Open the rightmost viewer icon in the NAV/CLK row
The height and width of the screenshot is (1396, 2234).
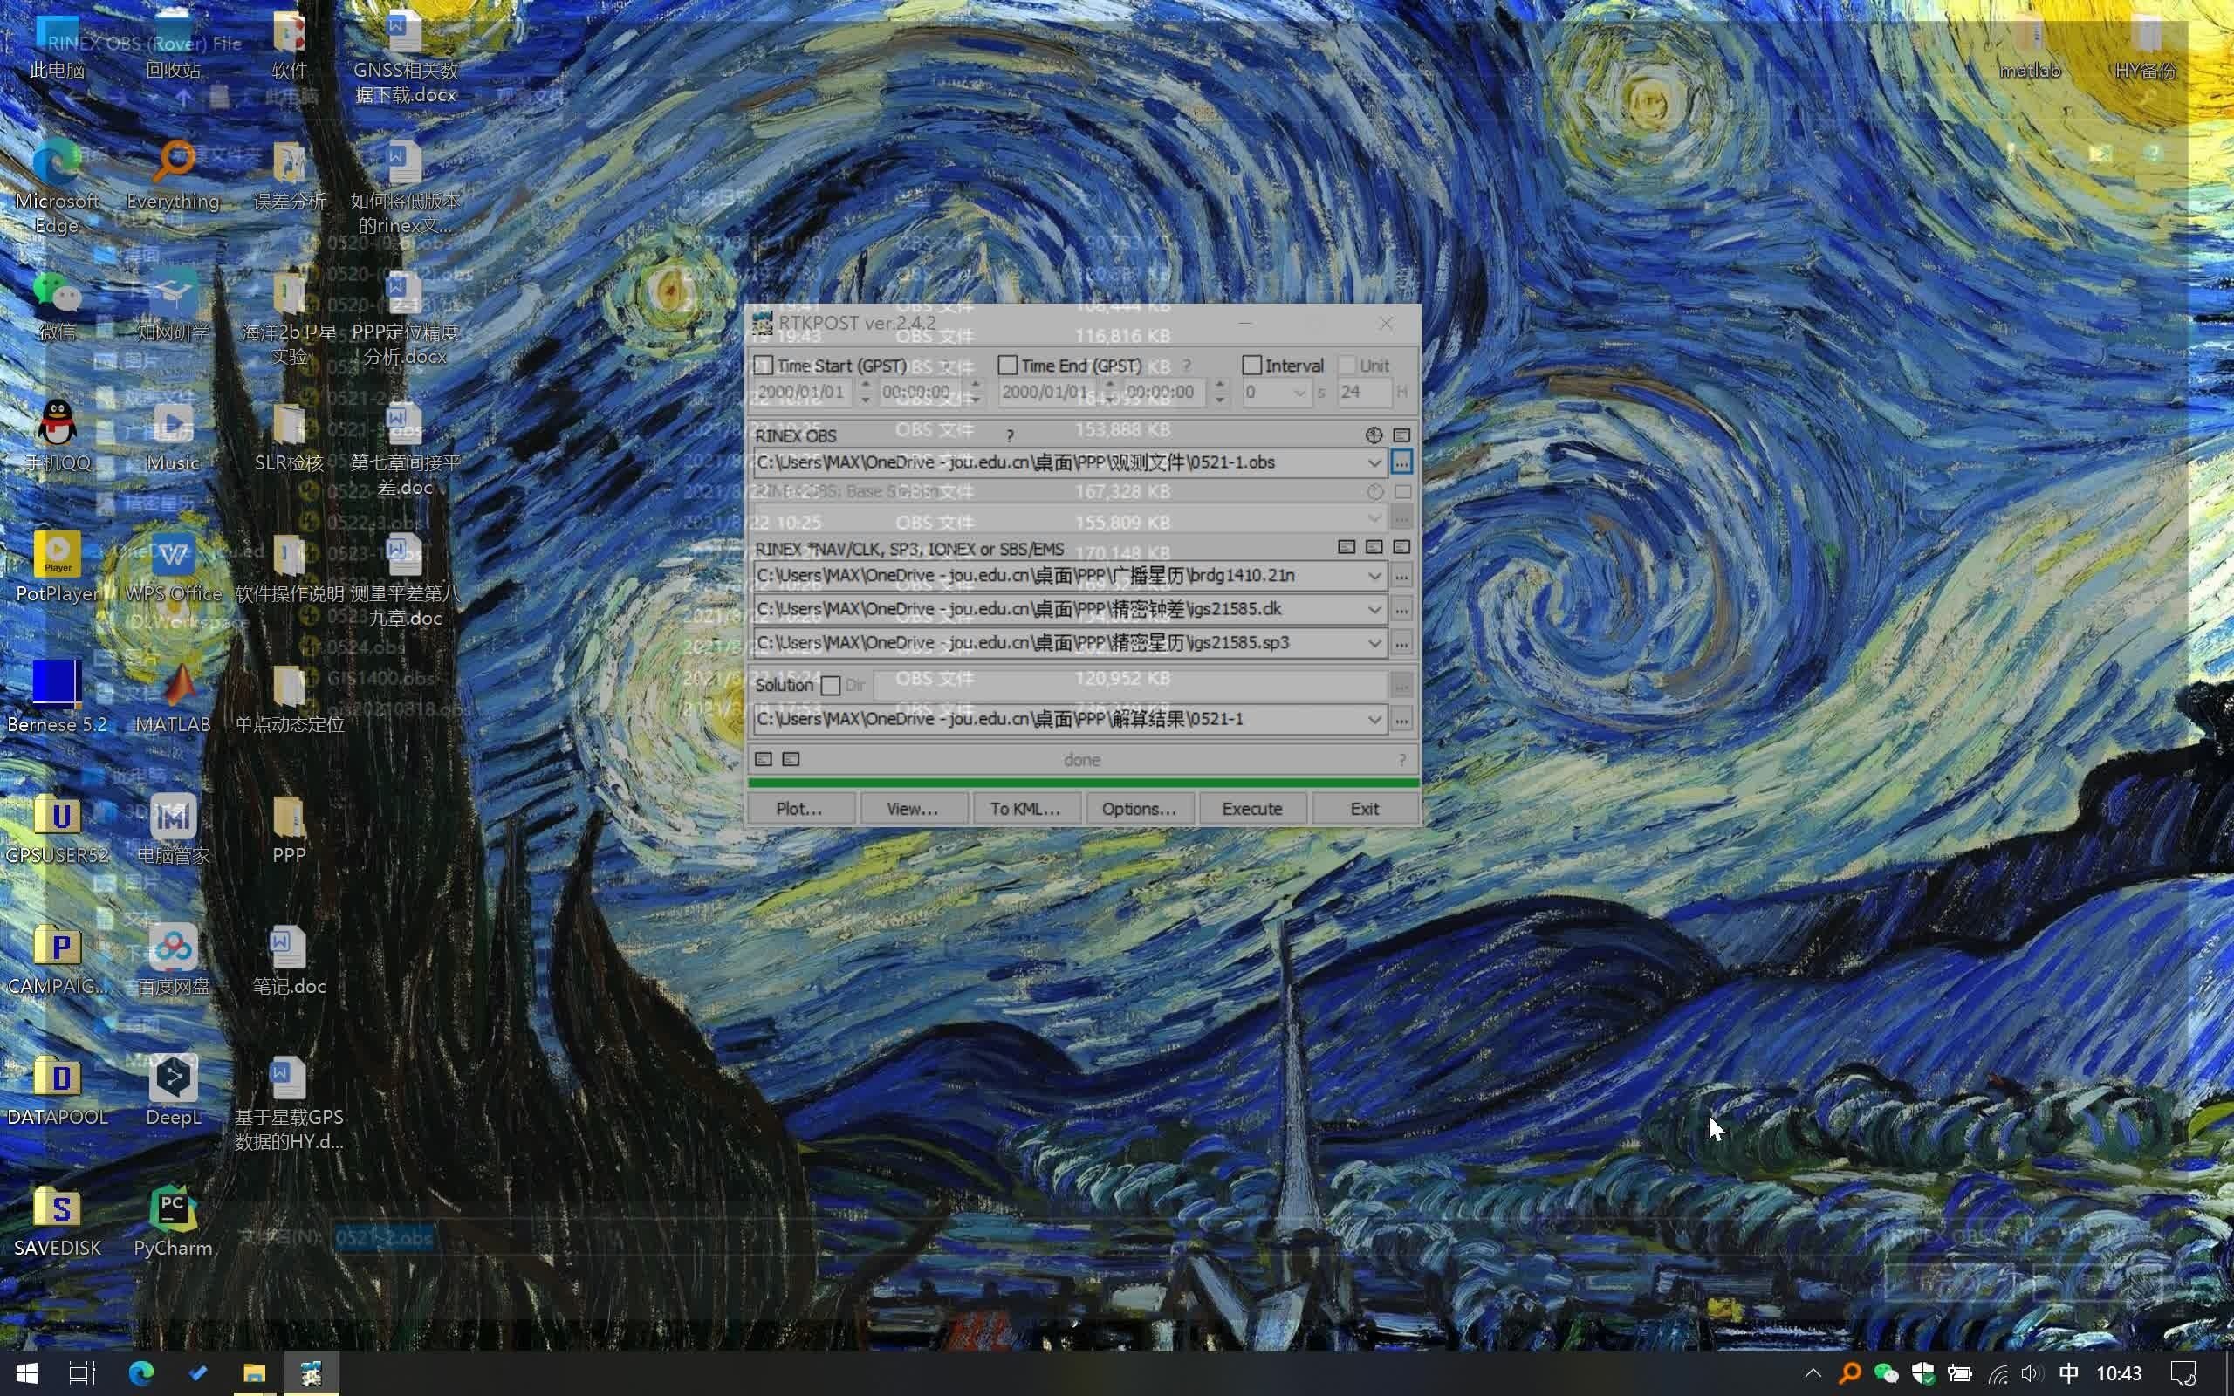click(x=1401, y=546)
